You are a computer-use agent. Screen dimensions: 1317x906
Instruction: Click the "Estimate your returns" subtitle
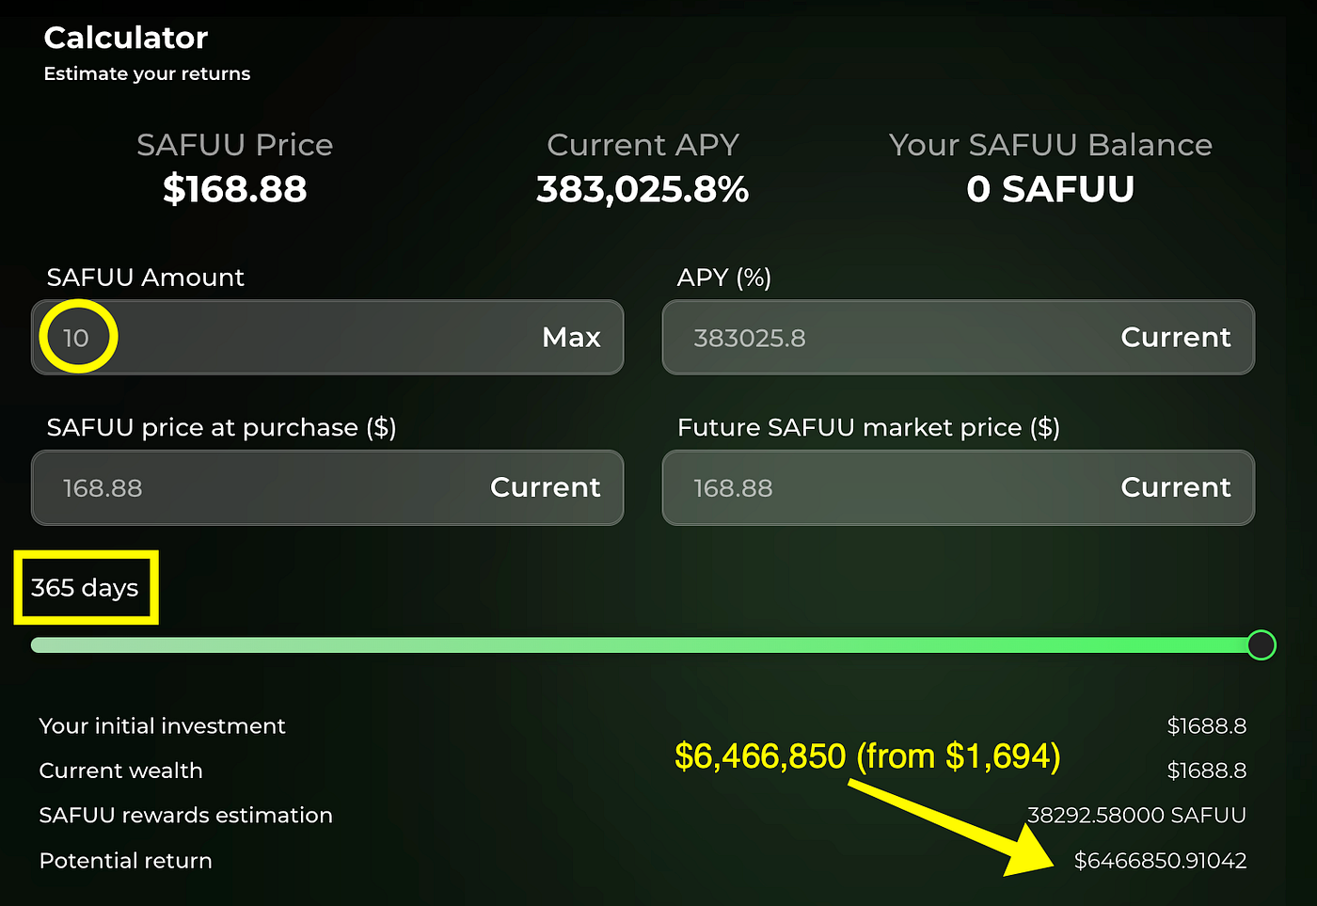tap(147, 73)
